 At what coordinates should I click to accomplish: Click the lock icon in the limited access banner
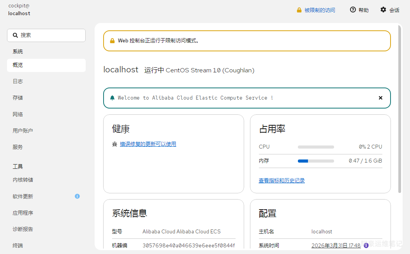(x=112, y=41)
